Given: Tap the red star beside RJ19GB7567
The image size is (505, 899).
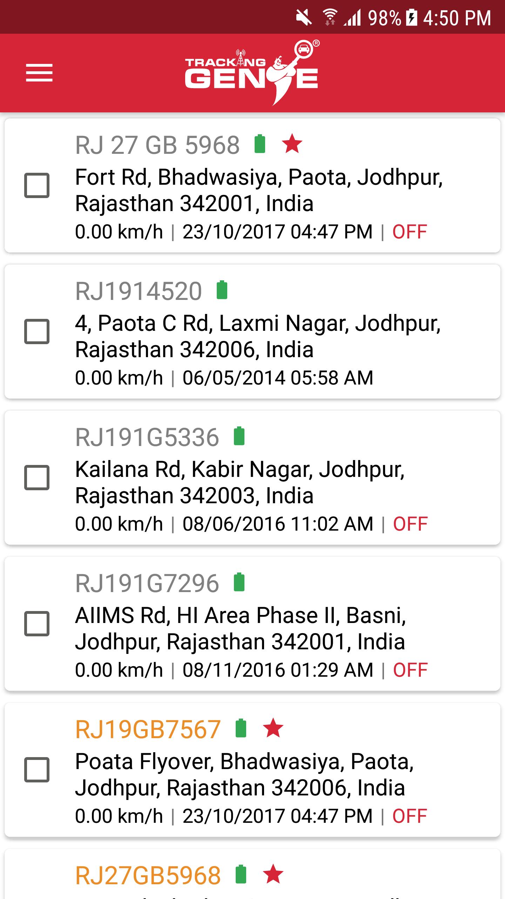Looking at the screenshot, I should (x=273, y=728).
